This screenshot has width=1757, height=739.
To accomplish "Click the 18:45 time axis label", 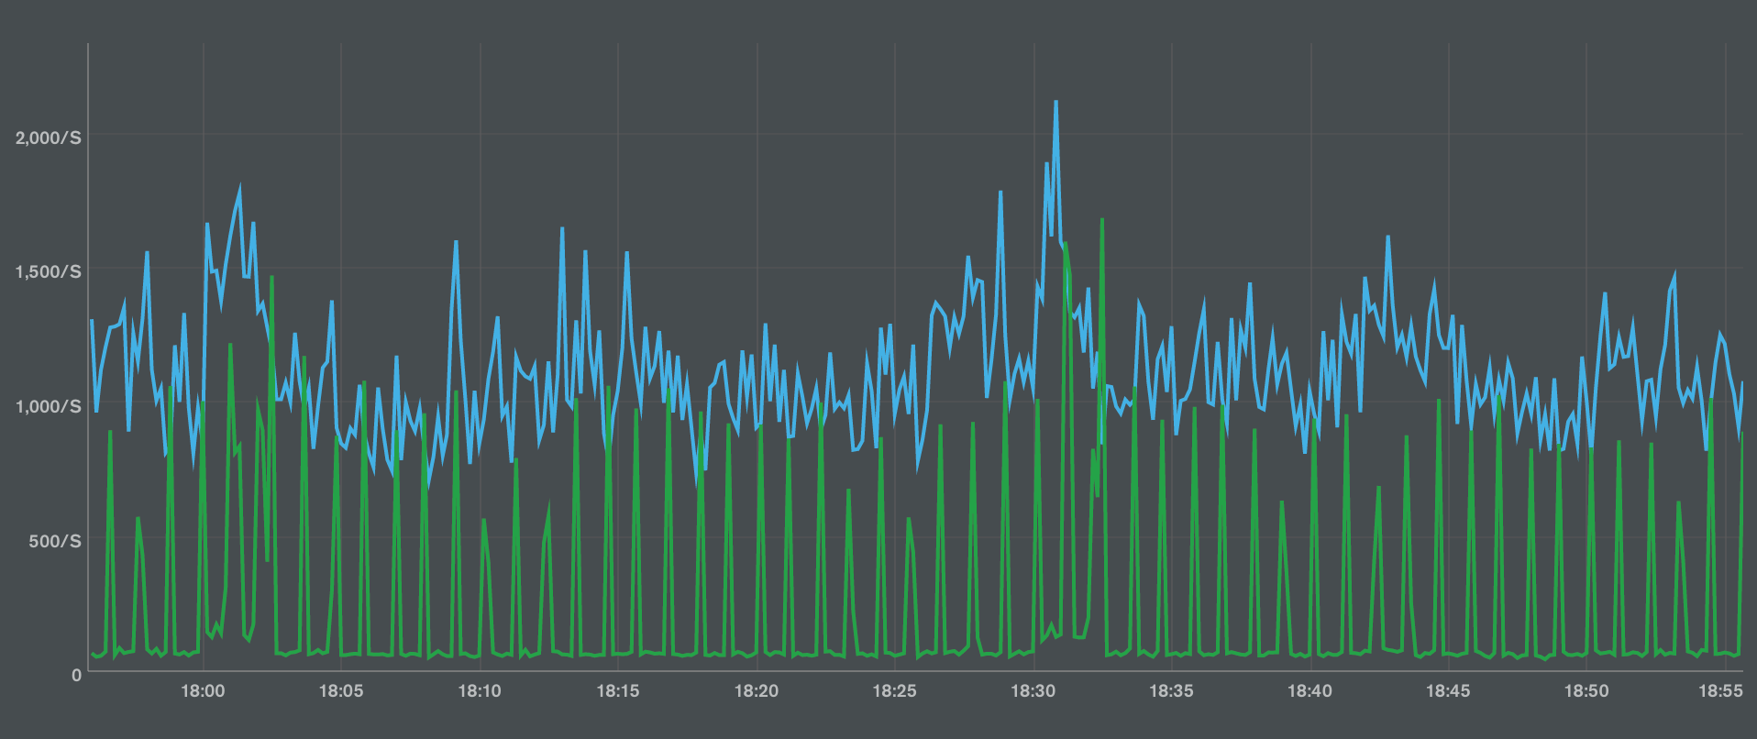I will (1448, 691).
